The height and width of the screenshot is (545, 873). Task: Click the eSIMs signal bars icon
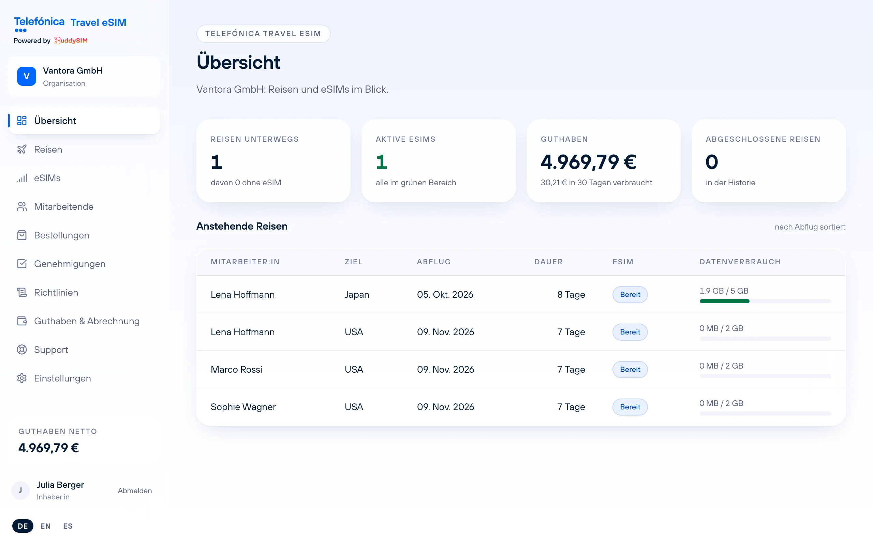21,178
